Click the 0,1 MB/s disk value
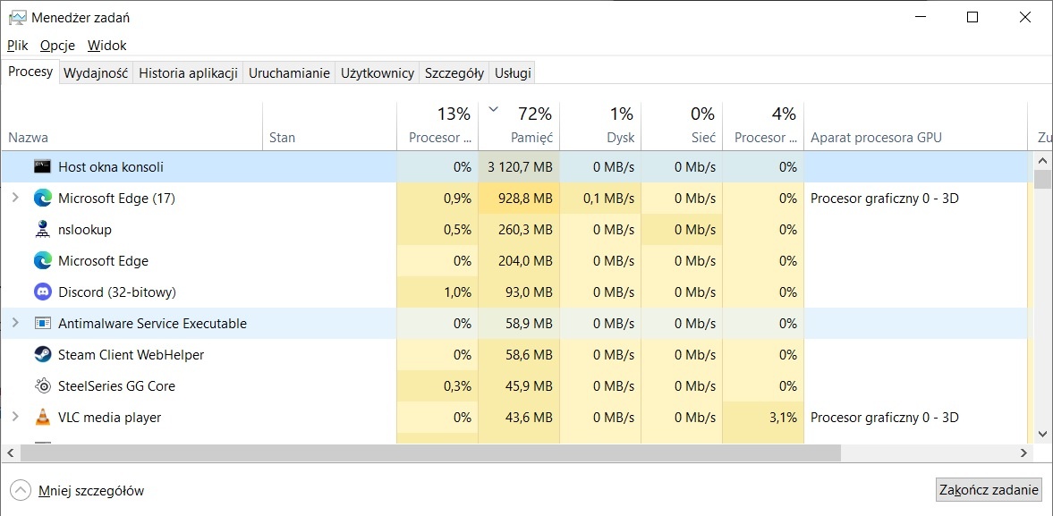The image size is (1053, 516). pyautogui.click(x=607, y=198)
